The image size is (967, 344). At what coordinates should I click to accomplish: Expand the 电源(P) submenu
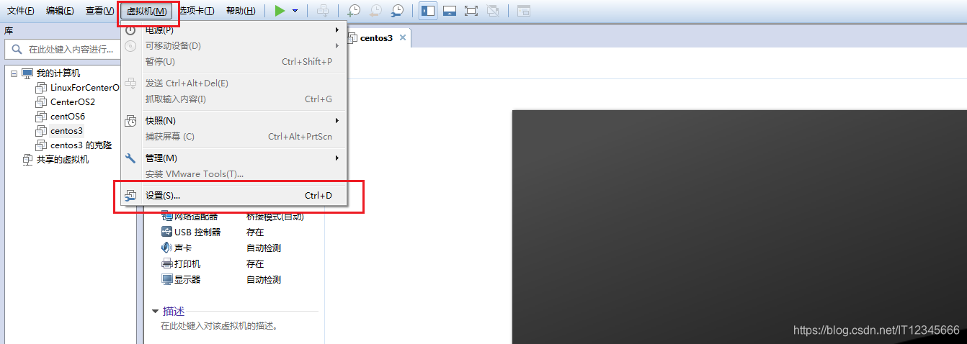[234, 30]
